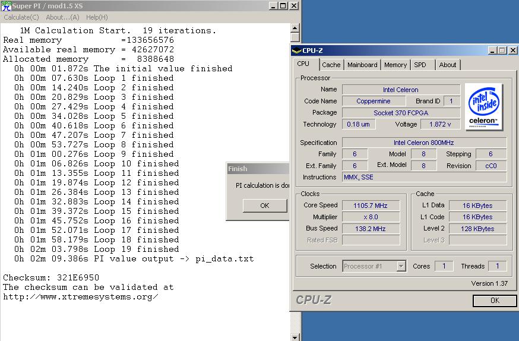
Task: Click the Super PI scrollbar down arrow
Action: [x=295, y=337]
